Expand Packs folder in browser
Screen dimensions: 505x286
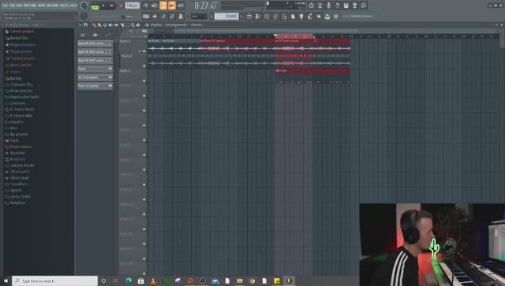pos(12,140)
